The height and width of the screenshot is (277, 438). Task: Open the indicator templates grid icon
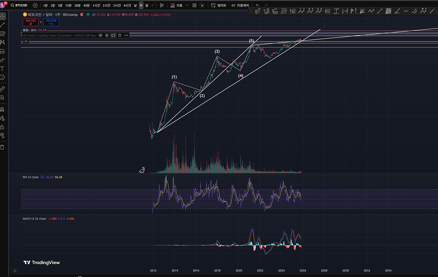[x=194, y=5]
